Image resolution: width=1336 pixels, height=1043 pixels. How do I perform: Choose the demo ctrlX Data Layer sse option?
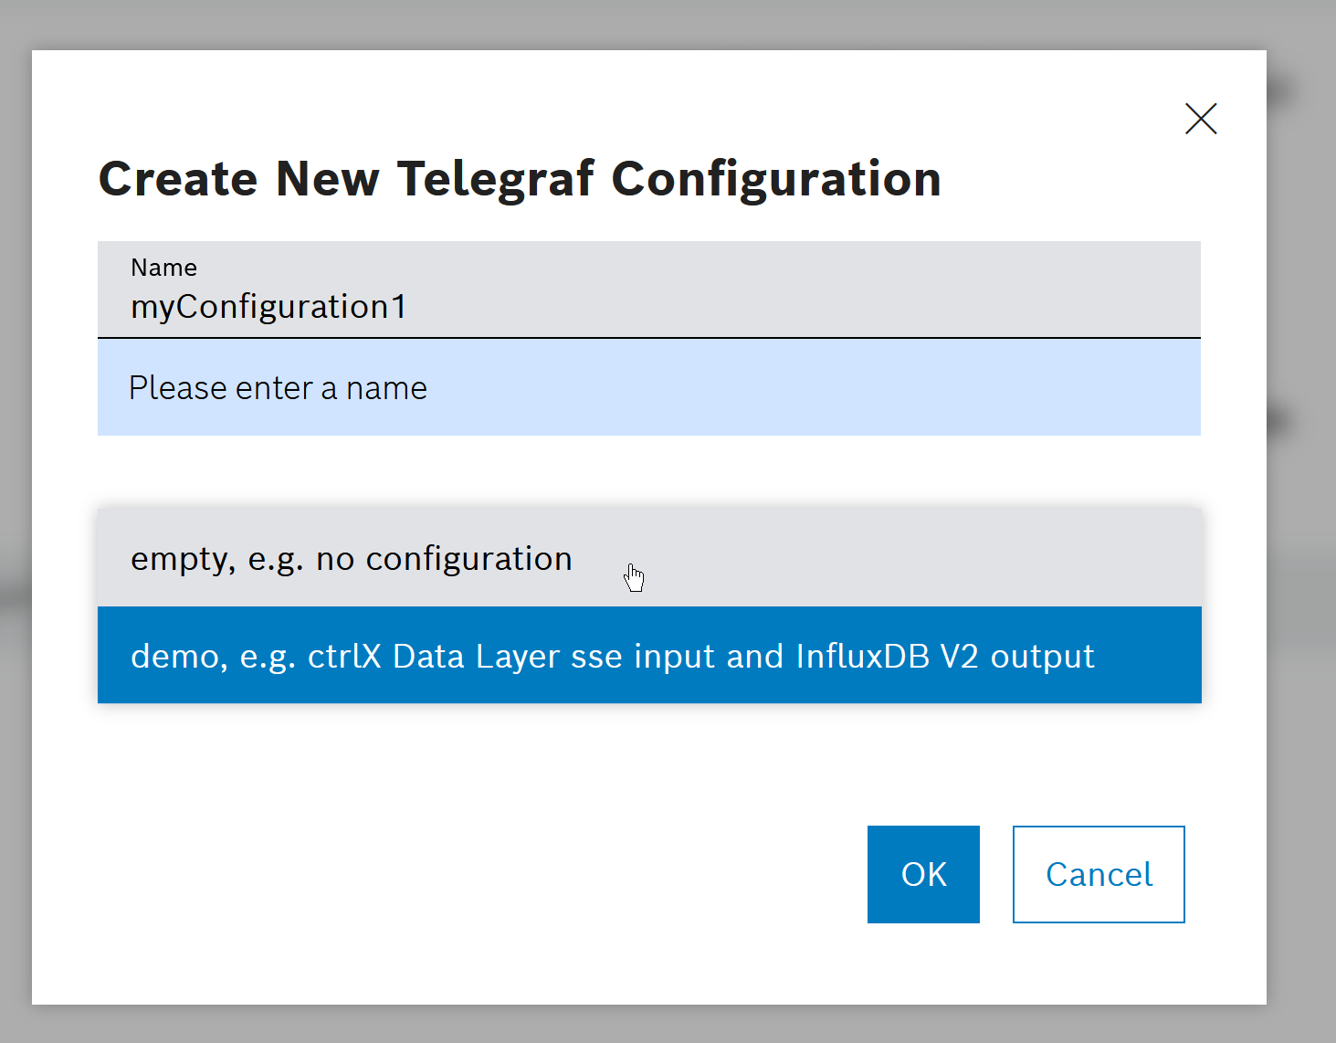(x=649, y=655)
